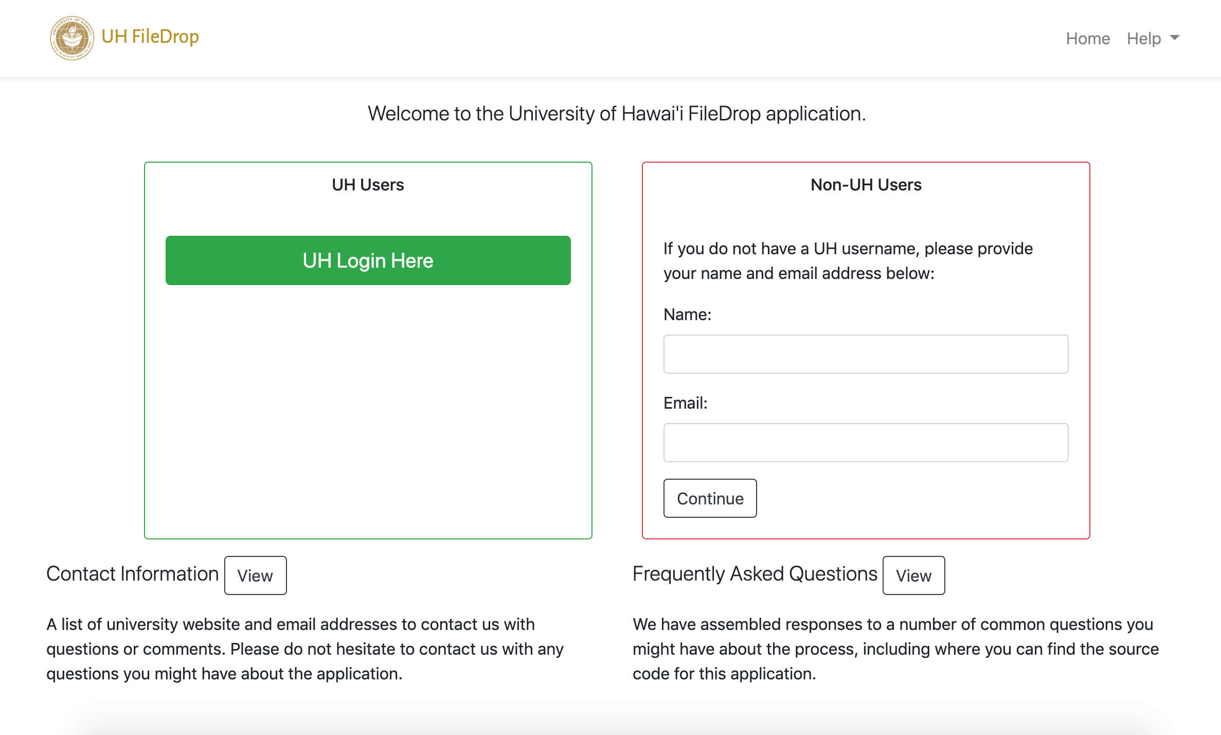This screenshot has height=735, width=1221.
Task: Click the Welcome to FileDrop heading text
Action: (617, 114)
